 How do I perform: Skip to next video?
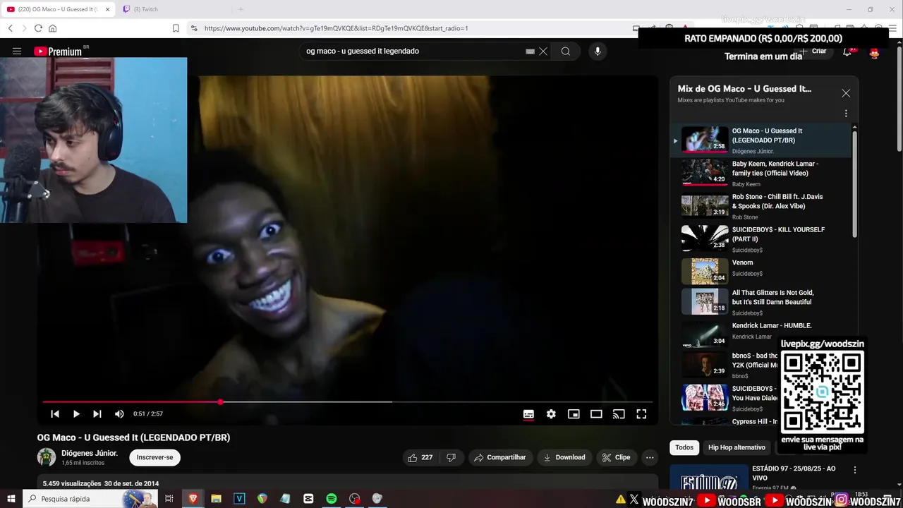click(97, 414)
